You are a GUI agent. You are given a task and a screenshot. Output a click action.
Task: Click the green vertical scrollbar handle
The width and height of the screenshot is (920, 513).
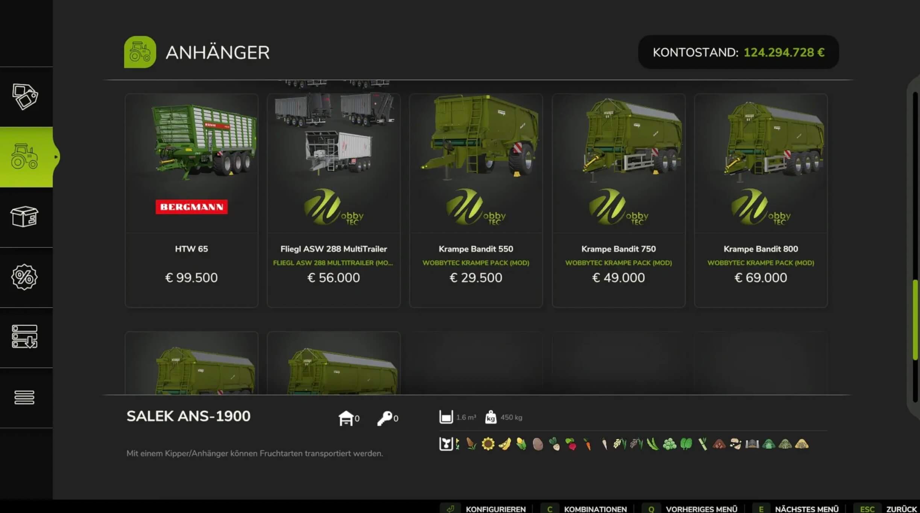pyautogui.click(x=915, y=320)
